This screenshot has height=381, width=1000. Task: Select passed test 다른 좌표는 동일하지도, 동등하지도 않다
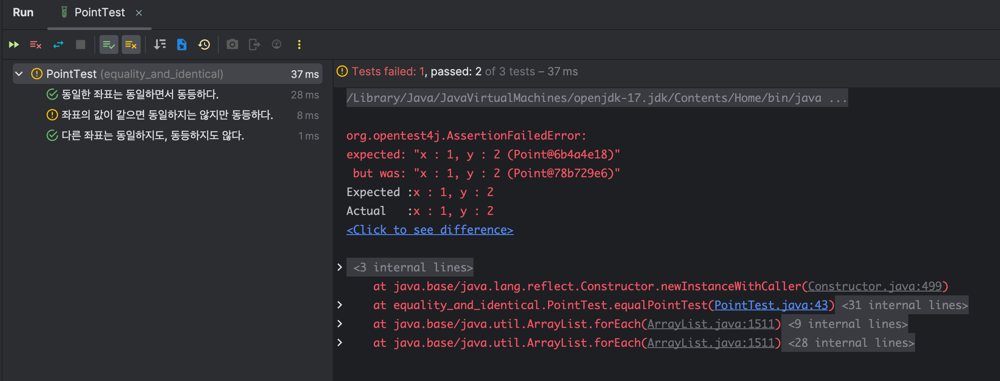tap(153, 136)
